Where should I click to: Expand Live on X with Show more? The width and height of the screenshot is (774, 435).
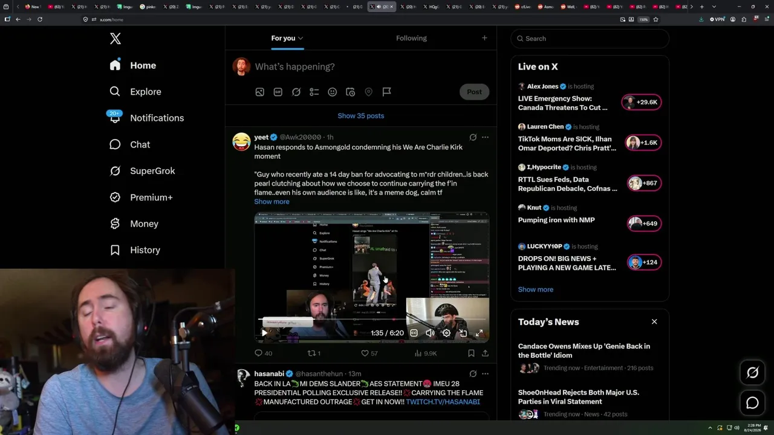point(536,289)
